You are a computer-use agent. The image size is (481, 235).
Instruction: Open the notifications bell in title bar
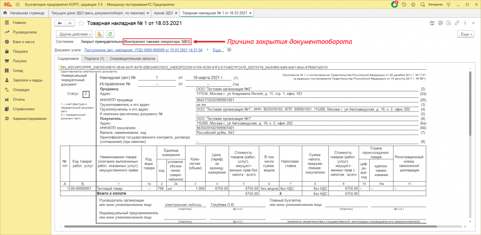coord(395,4)
